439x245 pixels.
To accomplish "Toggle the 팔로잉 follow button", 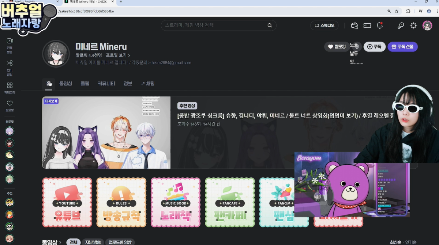I will [x=337, y=47].
